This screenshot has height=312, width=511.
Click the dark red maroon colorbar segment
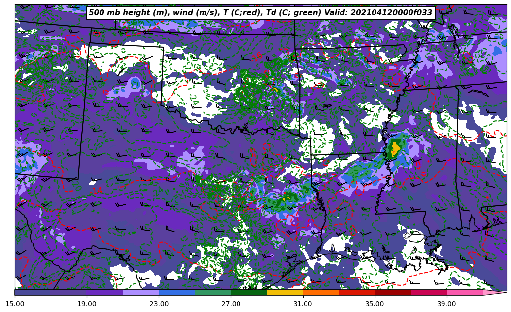coord(392,292)
